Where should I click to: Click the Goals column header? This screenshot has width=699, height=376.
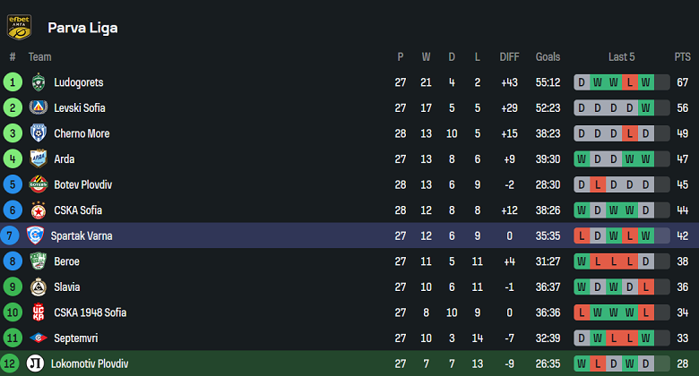click(548, 56)
